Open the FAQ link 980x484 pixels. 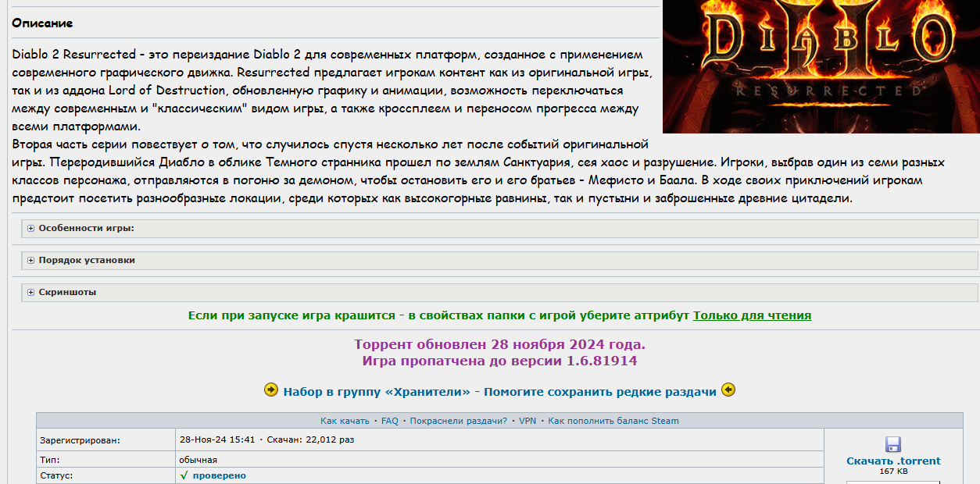389,421
